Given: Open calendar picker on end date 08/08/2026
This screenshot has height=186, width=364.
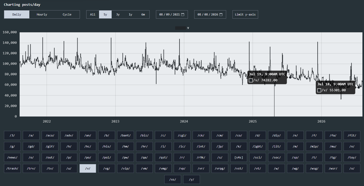Looking at the screenshot, I should (221, 14).
